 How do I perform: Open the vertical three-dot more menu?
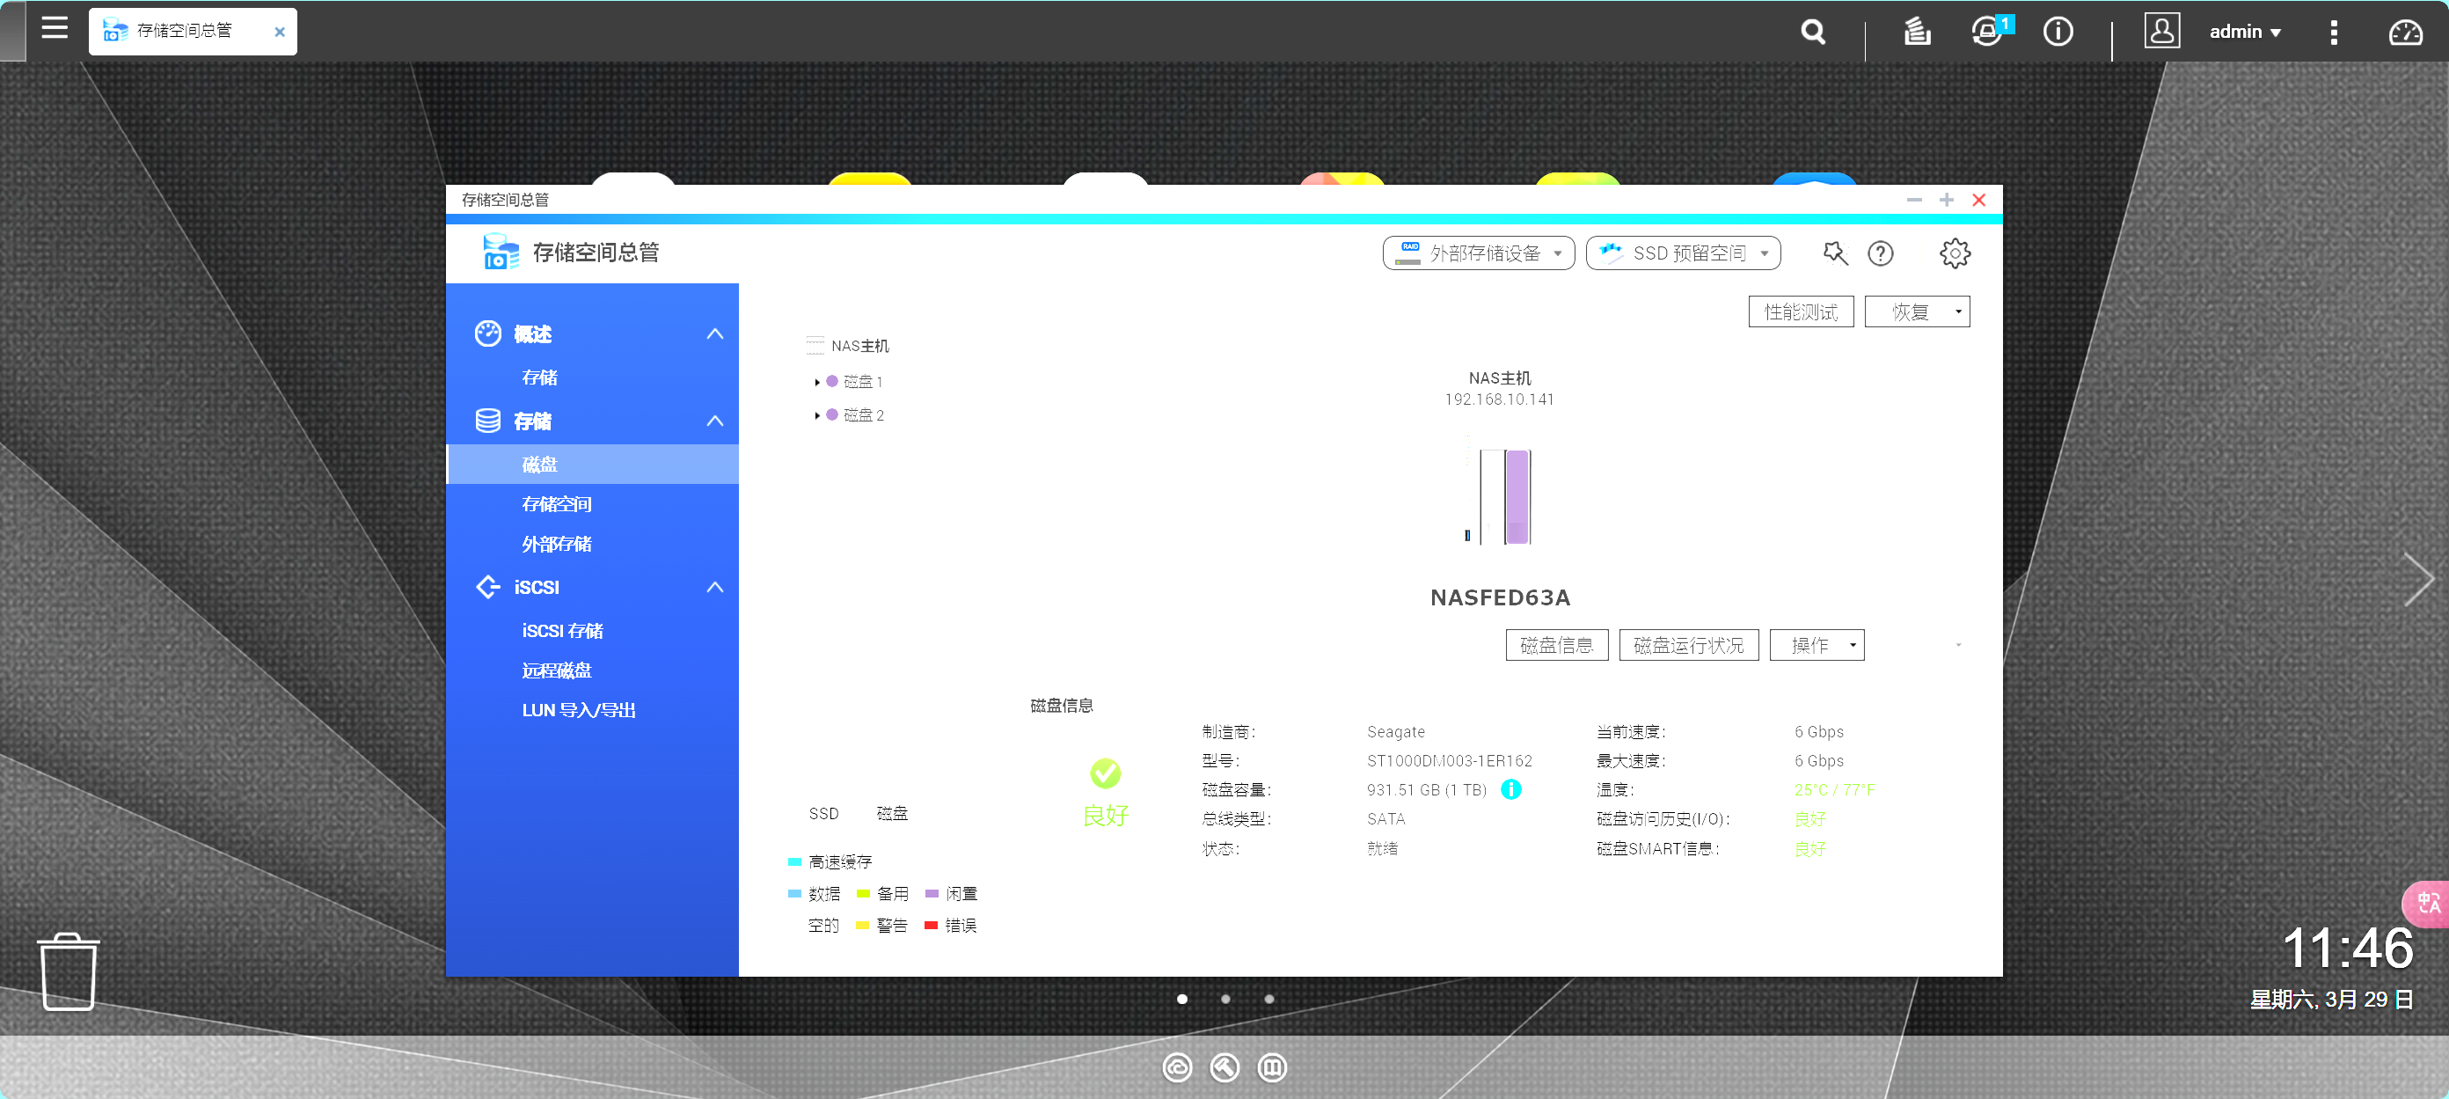tap(2333, 33)
